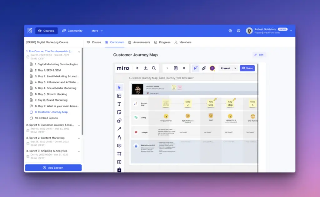Screen dimensions: 320x197
Task: Select the Text tool in the Miro toolbar
Action: pos(119,104)
